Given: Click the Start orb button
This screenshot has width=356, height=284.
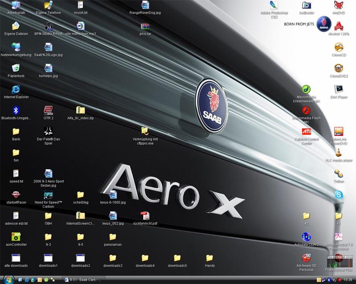Looking at the screenshot, I should (x=9, y=280).
